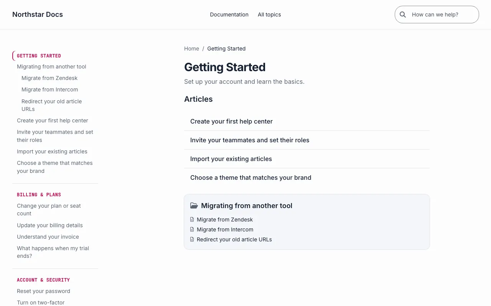
Task: Open sidebar link Create your first help center
Action: 53,120
